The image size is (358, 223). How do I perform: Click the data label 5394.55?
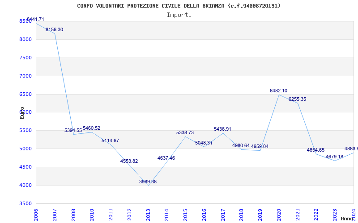click(x=73, y=130)
